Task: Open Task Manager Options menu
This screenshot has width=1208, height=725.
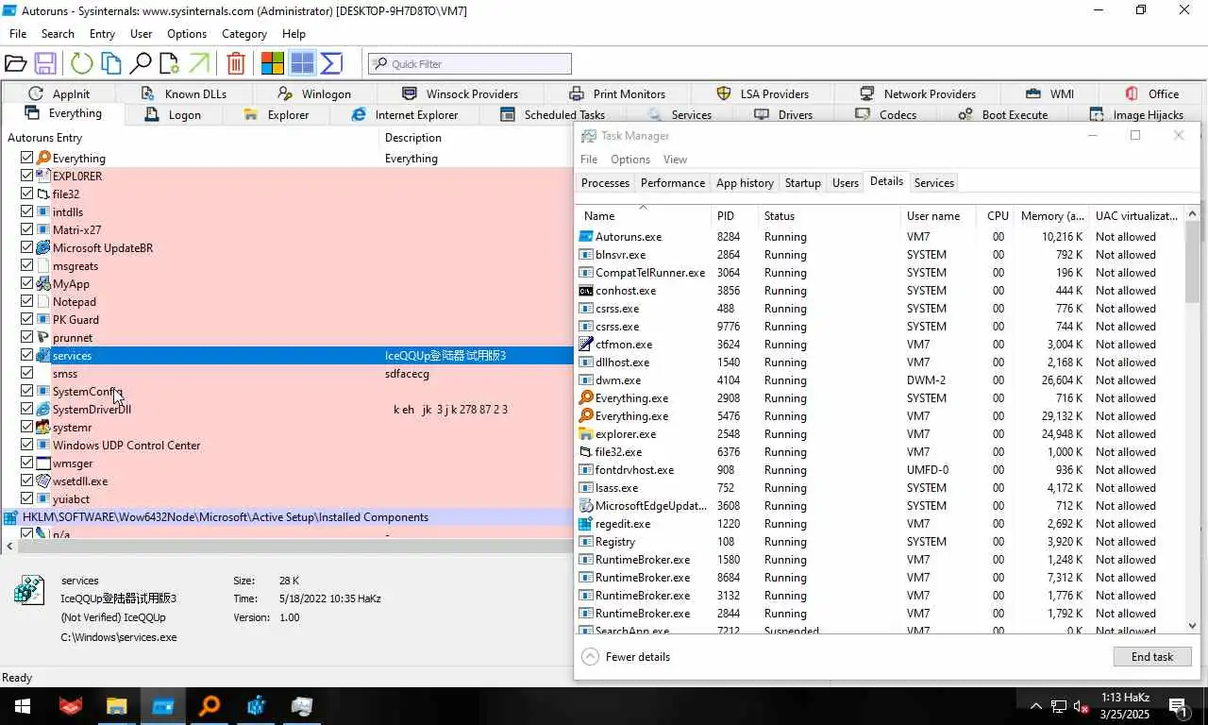Action: 629,160
